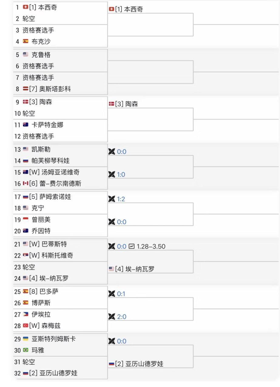Click the match icon next to score 1:0
The height and width of the screenshot is (387, 280).
tap(112, 174)
